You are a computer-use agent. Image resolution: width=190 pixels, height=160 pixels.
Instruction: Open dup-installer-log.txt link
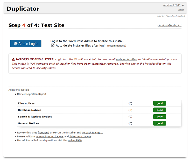[x=170, y=25]
